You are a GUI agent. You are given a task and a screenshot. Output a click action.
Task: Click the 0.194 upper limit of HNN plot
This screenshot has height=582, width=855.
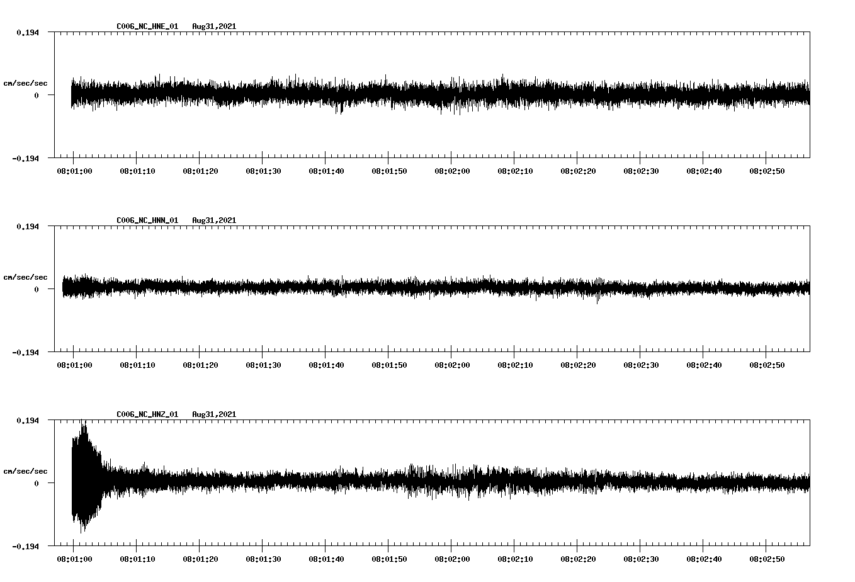click(x=28, y=226)
